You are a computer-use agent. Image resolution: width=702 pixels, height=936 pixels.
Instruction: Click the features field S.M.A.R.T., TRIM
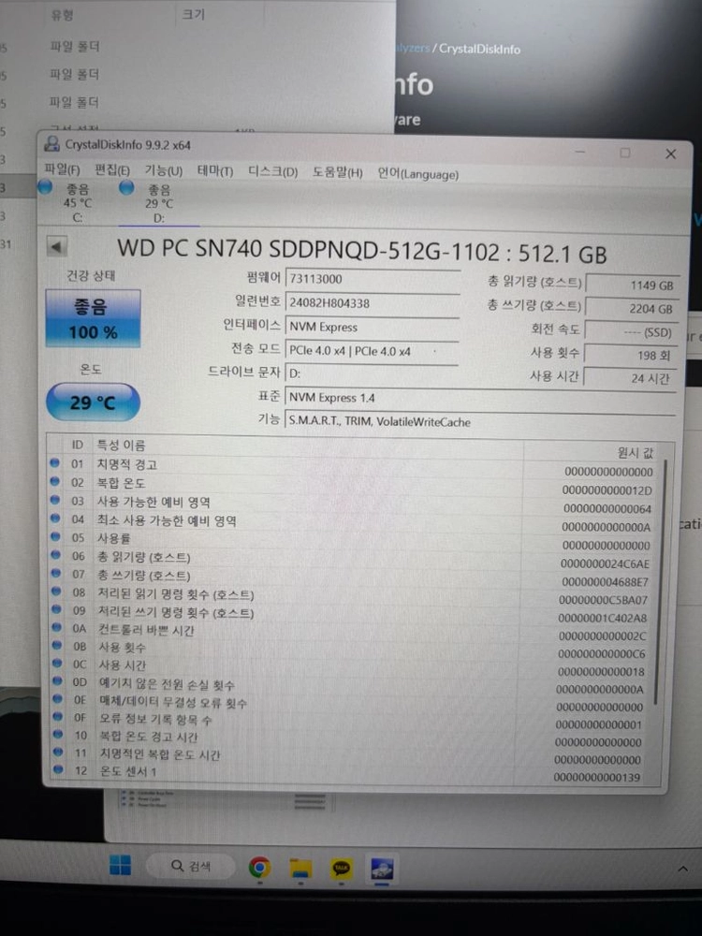click(x=480, y=421)
